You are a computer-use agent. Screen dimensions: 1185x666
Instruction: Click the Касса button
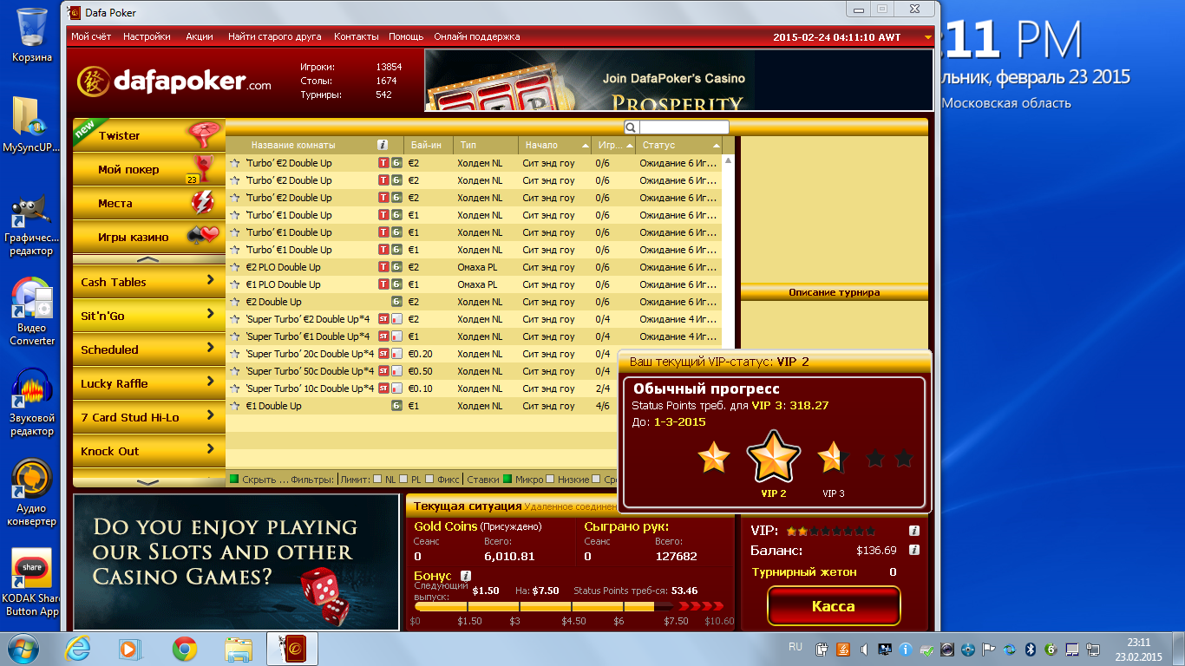pyautogui.click(x=833, y=606)
